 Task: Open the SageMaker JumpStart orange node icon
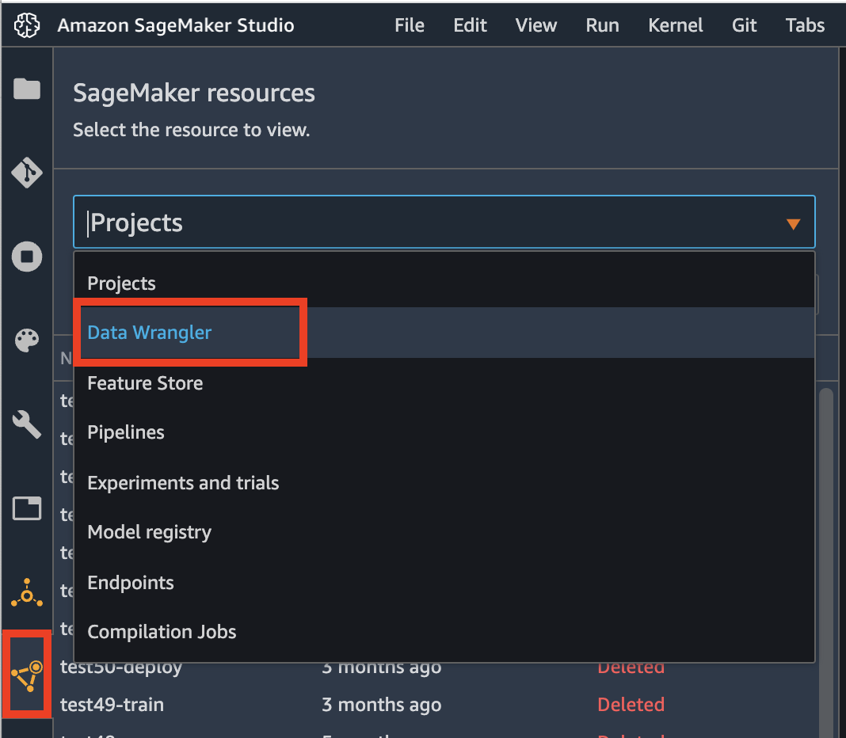27,592
